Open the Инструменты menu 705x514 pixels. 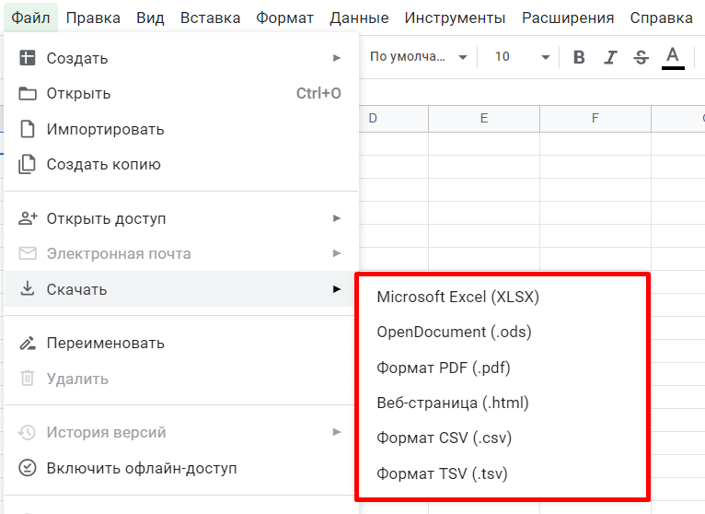point(455,18)
